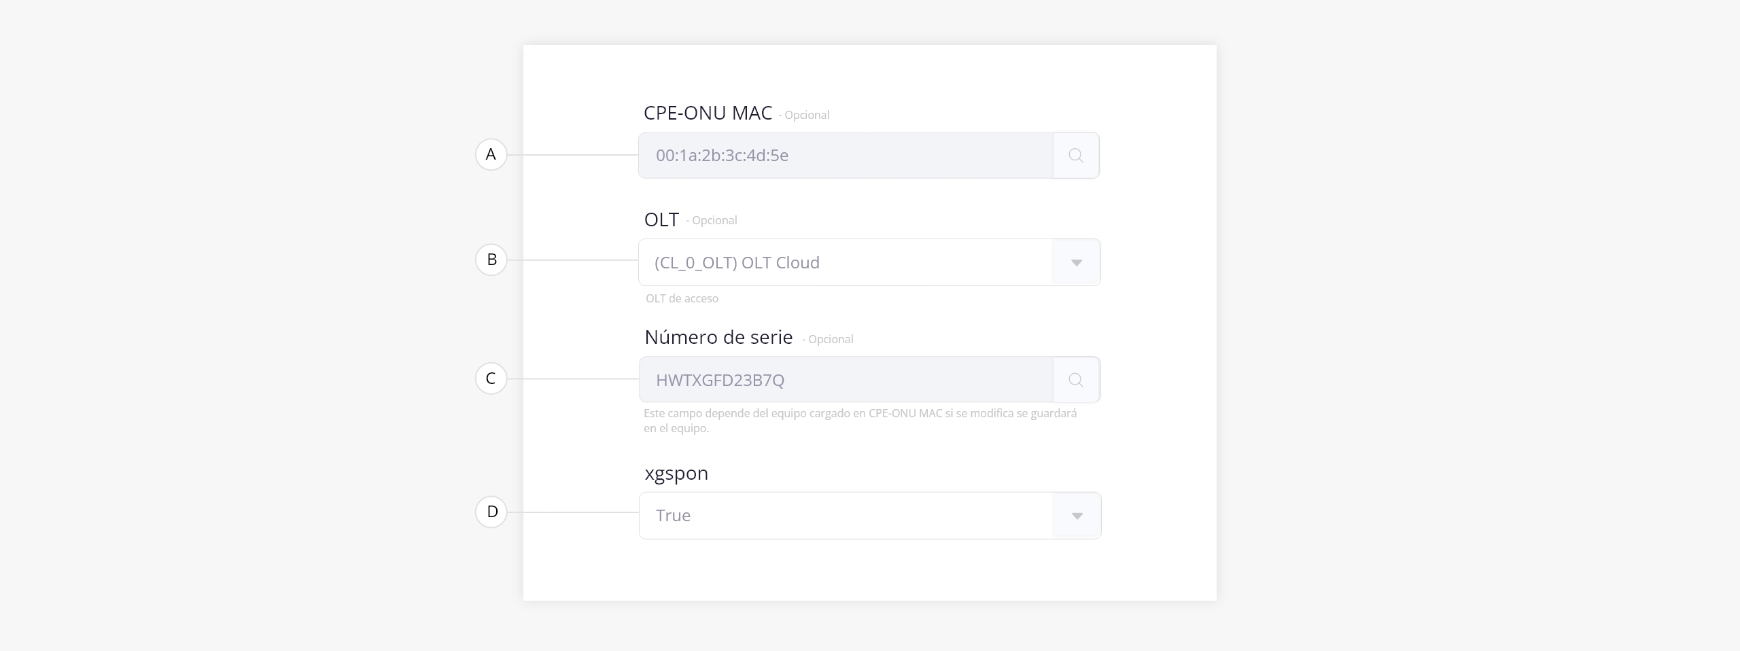Image resolution: width=1740 pixels, height=651 pixels.
Task: Click the Opcional tag beside CPE-ONU MAC
Action: [804, 115]
